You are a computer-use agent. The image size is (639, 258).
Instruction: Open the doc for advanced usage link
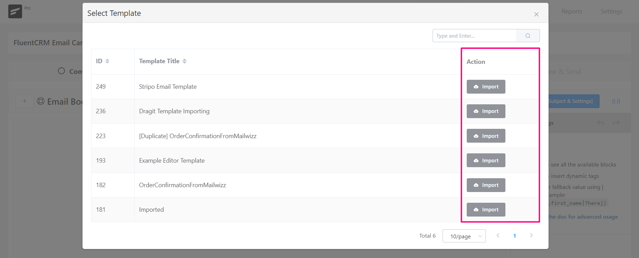click(583, 217)
